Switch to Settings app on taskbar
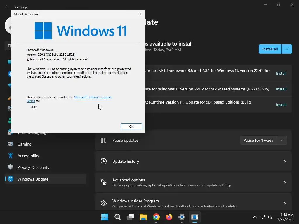Viewport: 299px width, 224px height. 182,217
